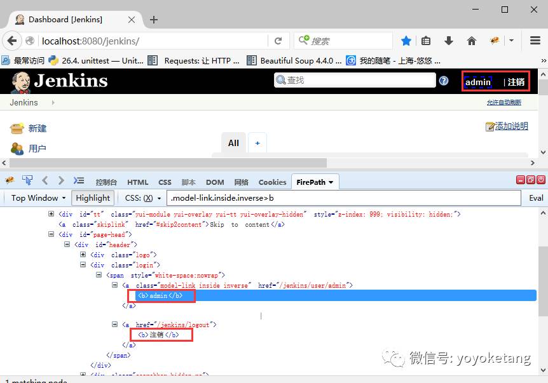548x383 pixels.
Task: Switch to the DOM tab
Action: (x=215, y=182)
